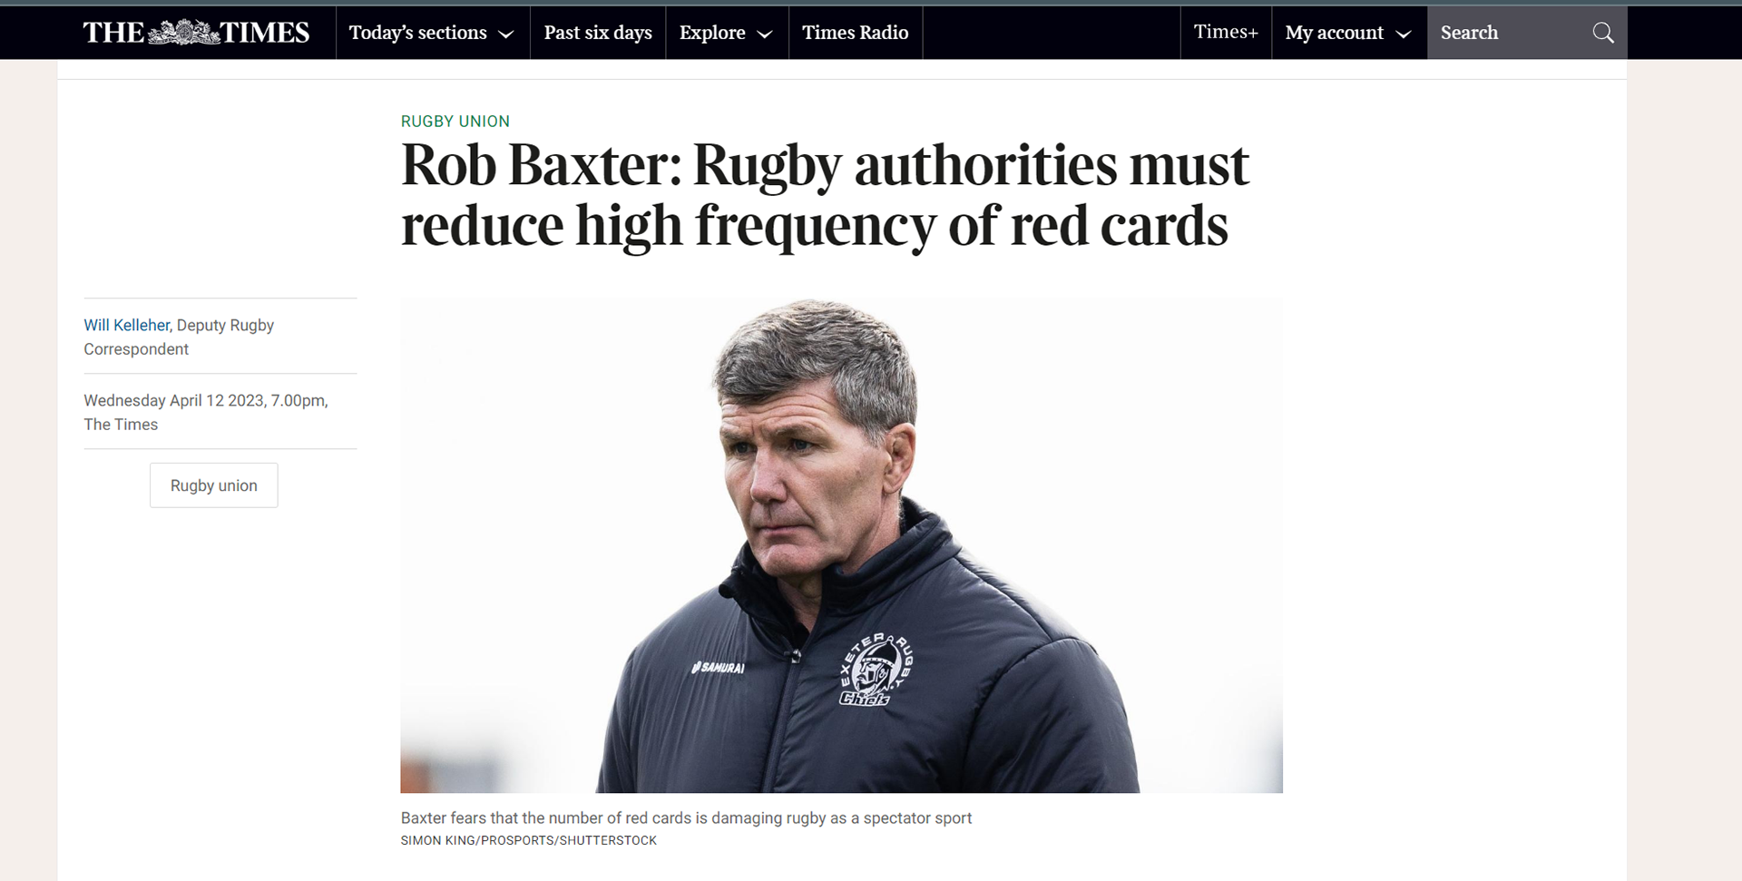Click the Rob Baxter article photo

click(x=841, y=545)
